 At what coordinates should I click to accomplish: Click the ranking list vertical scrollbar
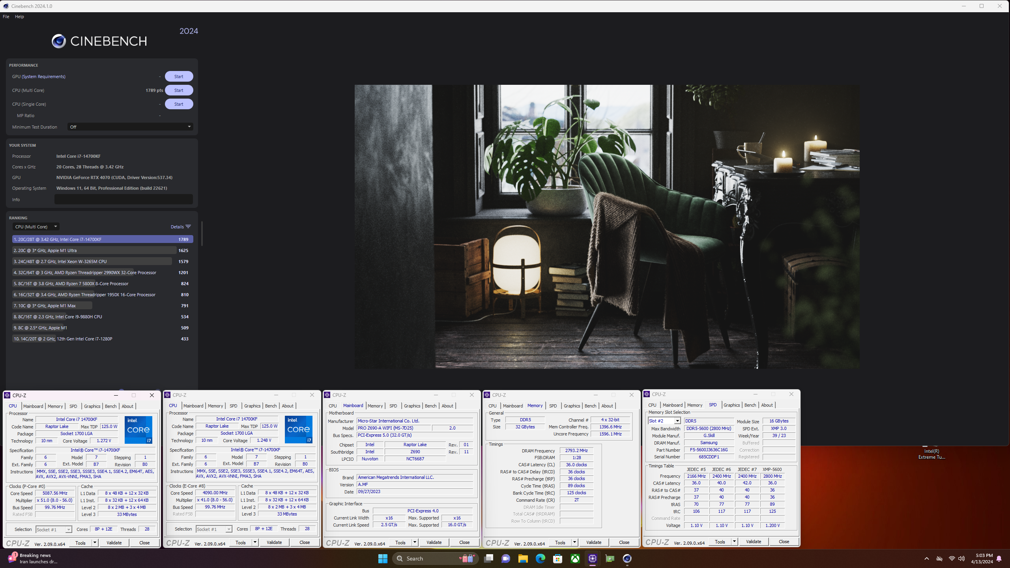pyautogui.click(x=202, y=234)
